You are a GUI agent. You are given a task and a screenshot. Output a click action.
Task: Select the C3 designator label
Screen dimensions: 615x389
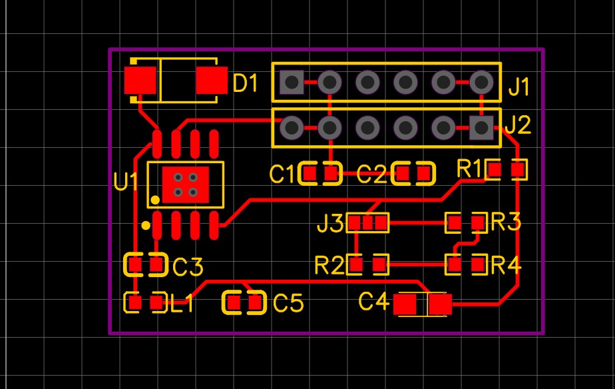pyautogui.click(x=188, y=267)
